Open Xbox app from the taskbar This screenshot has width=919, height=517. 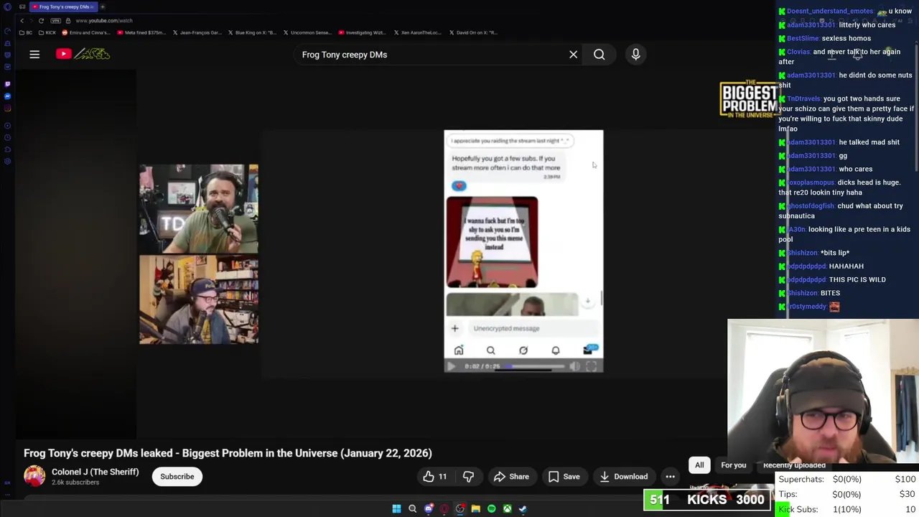click(x=507, y=508)
